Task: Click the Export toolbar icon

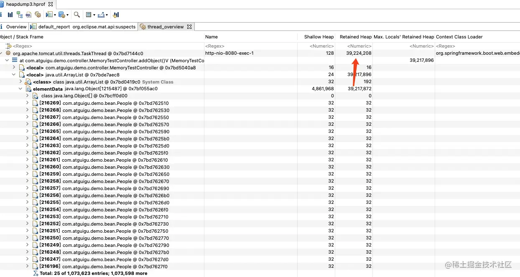Action: pyautogui.click(x=101, y=15)
